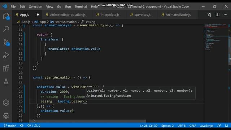Click 'duration: 2000,' on line 24
The width and height of the screenshot is (231, 130).
click(55, 92)
